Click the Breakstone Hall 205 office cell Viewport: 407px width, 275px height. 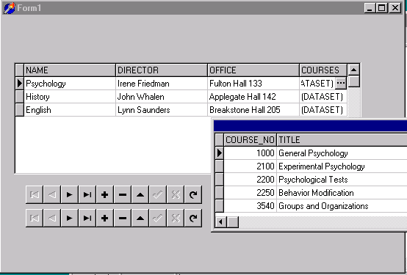(253, 110)
